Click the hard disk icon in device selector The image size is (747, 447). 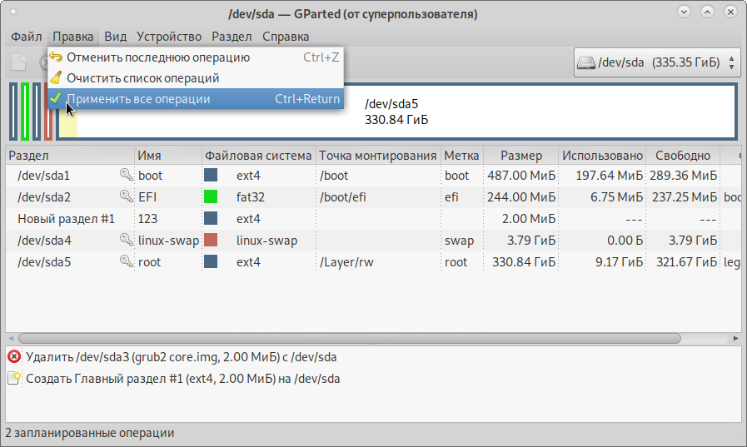(x=586, y=62)
